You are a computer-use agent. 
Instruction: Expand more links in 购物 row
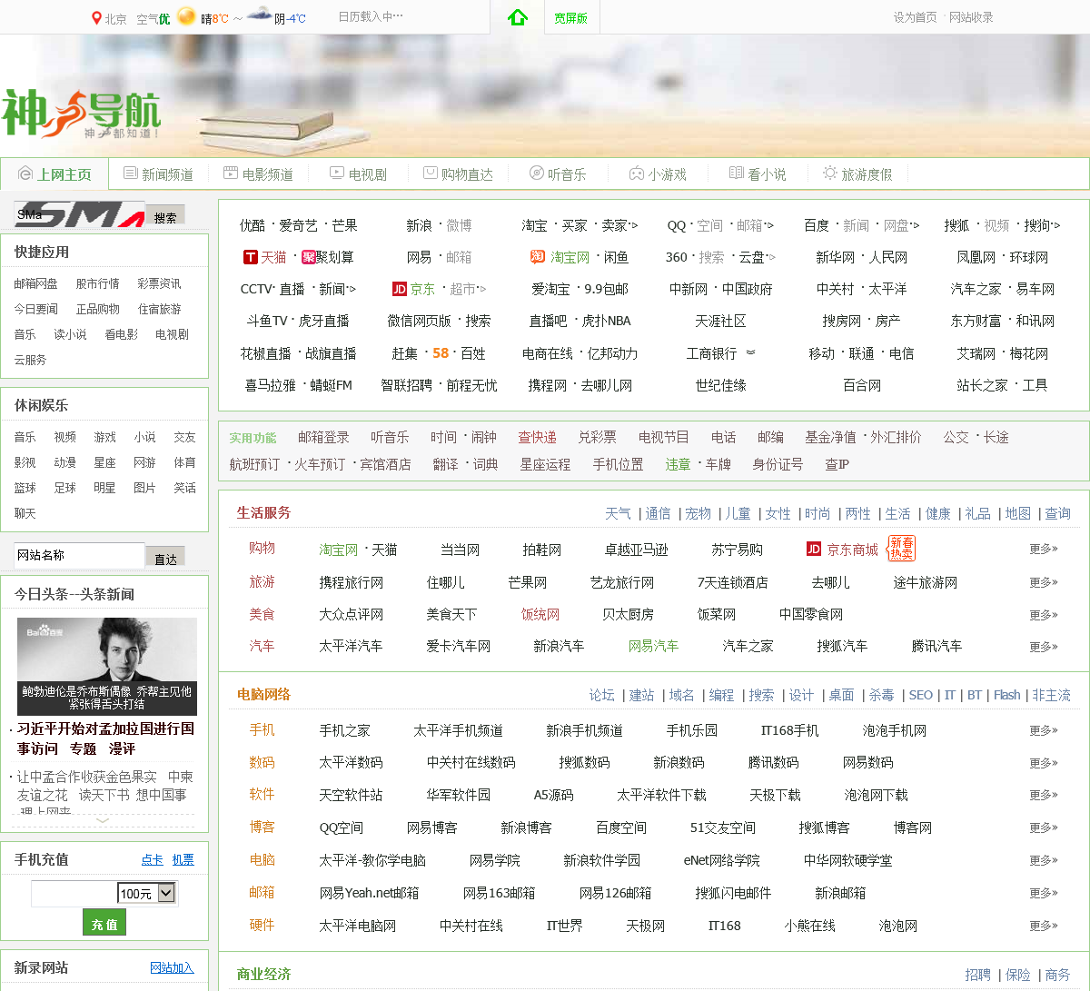[x=1044, y=550]
